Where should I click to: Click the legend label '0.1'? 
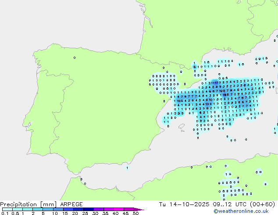(5, 213)
